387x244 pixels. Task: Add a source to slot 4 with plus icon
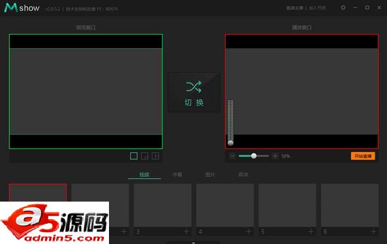pyautogui.click(x=249, y=232)
